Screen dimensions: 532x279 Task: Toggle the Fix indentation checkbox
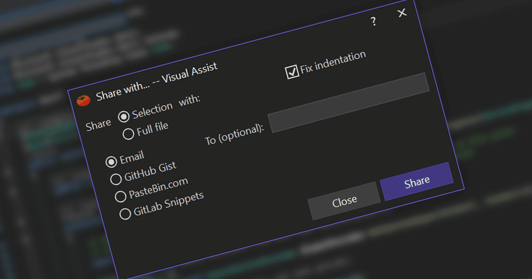(x=293, y=72)
